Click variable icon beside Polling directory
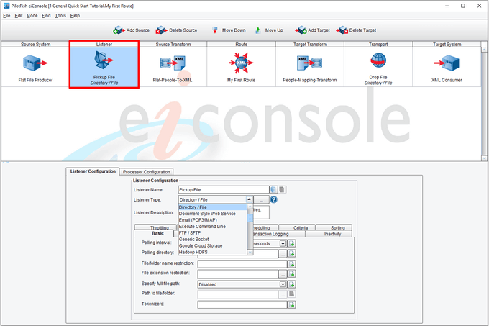489x326 pixels. tap(291, 253)
